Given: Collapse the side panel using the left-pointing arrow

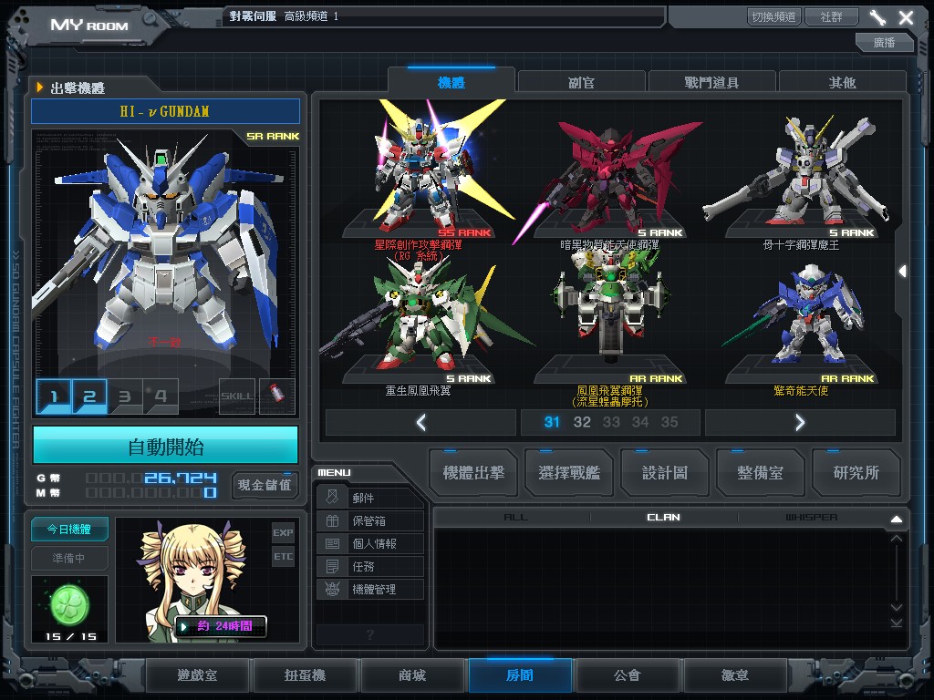Looking at the screenshot, I should [902, 271].
